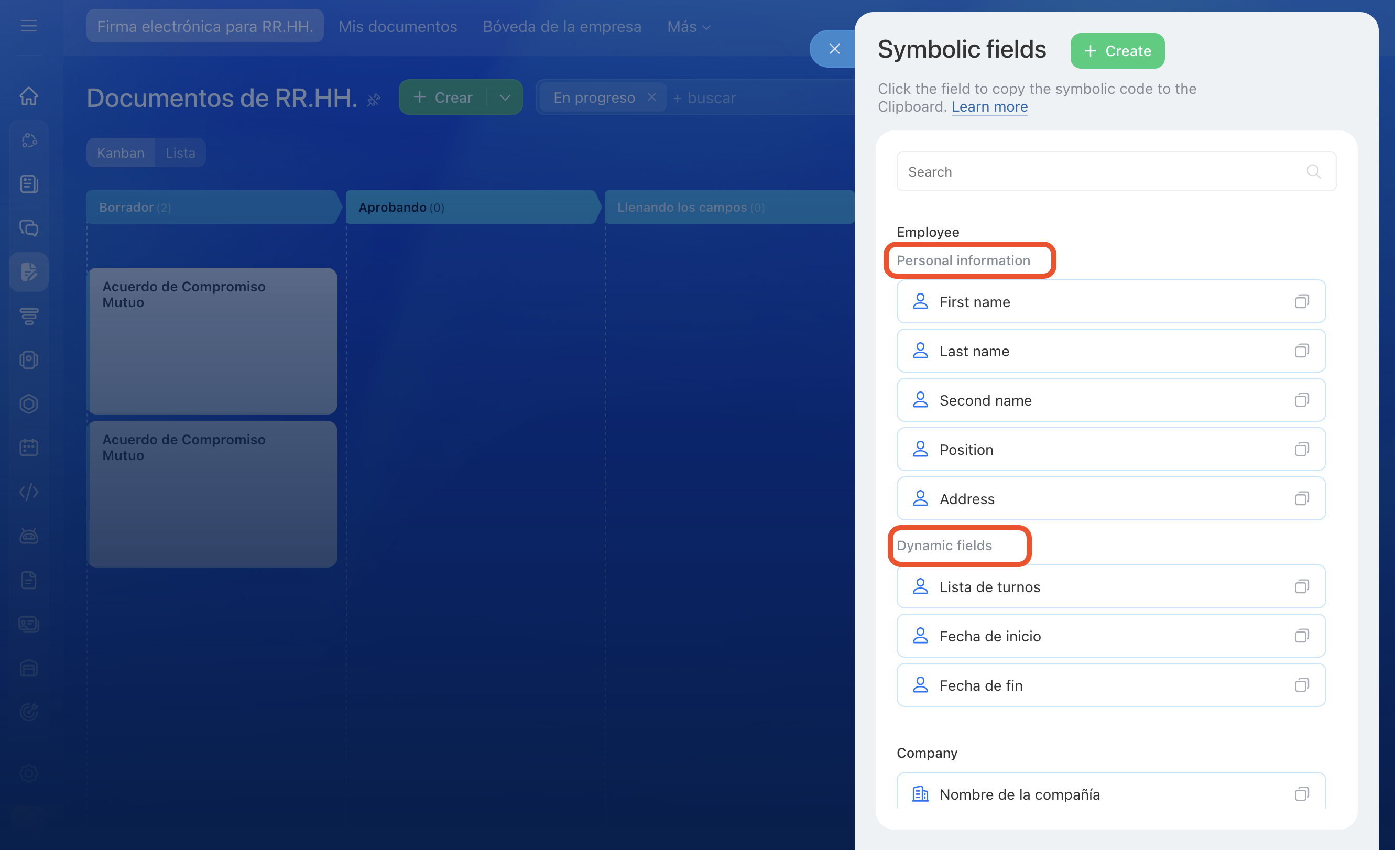This screenshot has height=850, width=1395.
Task: Click the hamburger menu icon at top left
Action: (x=29, y=26)
